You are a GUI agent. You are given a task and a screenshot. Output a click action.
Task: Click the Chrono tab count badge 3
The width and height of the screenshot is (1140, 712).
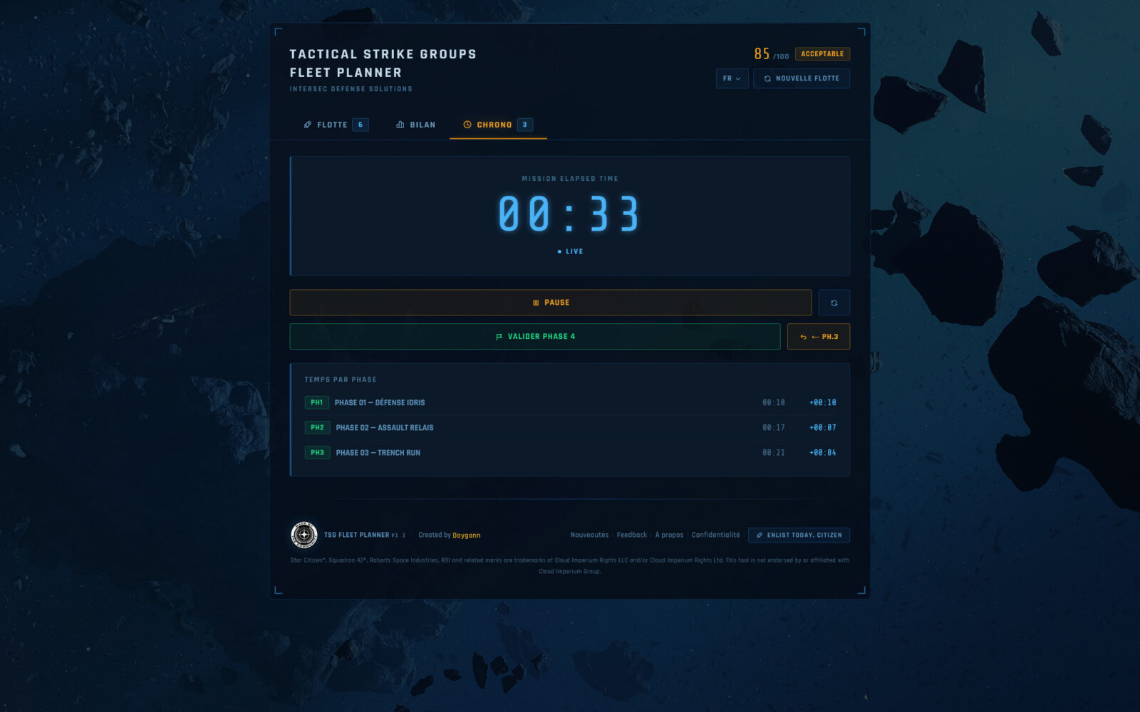point(525,125)
